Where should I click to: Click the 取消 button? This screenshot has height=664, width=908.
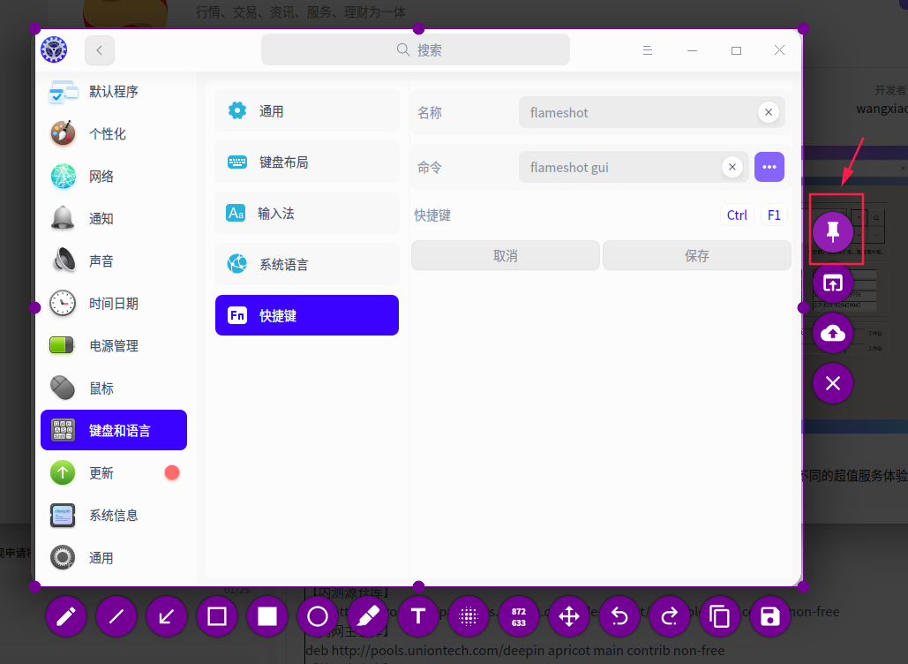[x=506, y=255]
